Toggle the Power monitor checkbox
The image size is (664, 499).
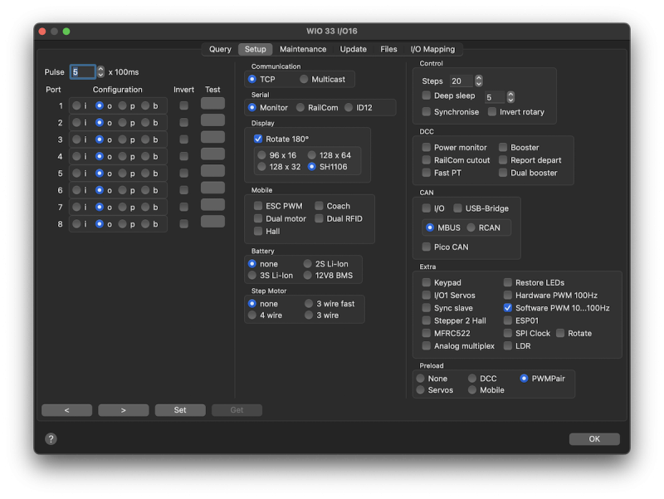point(427,148)
